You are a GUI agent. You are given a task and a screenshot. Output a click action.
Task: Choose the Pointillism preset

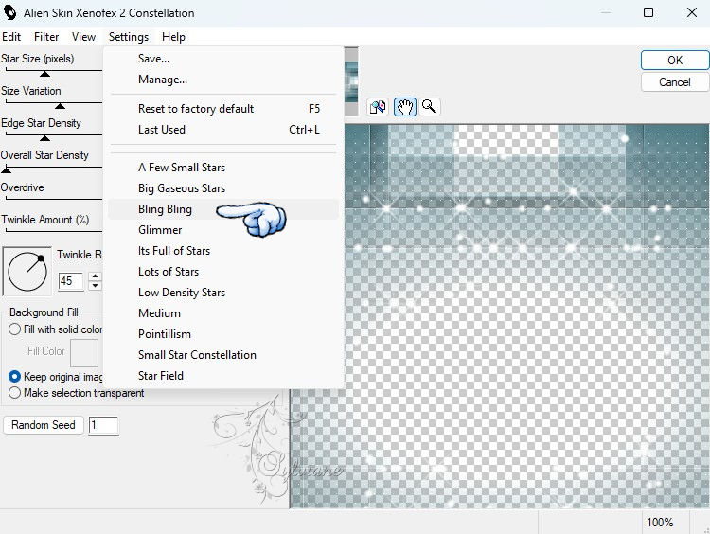click(223, 334)
